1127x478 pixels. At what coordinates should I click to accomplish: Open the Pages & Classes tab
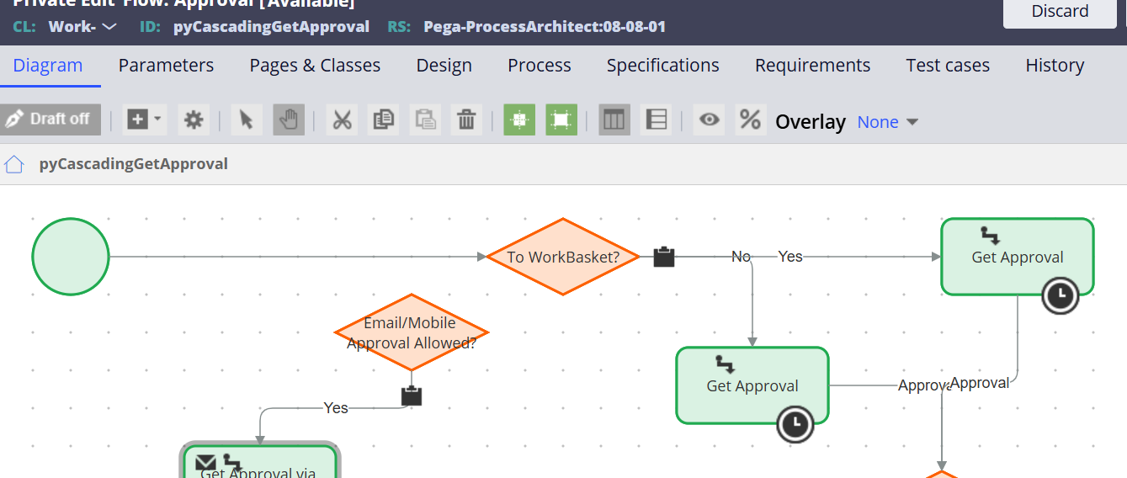(x=315, y=66)
